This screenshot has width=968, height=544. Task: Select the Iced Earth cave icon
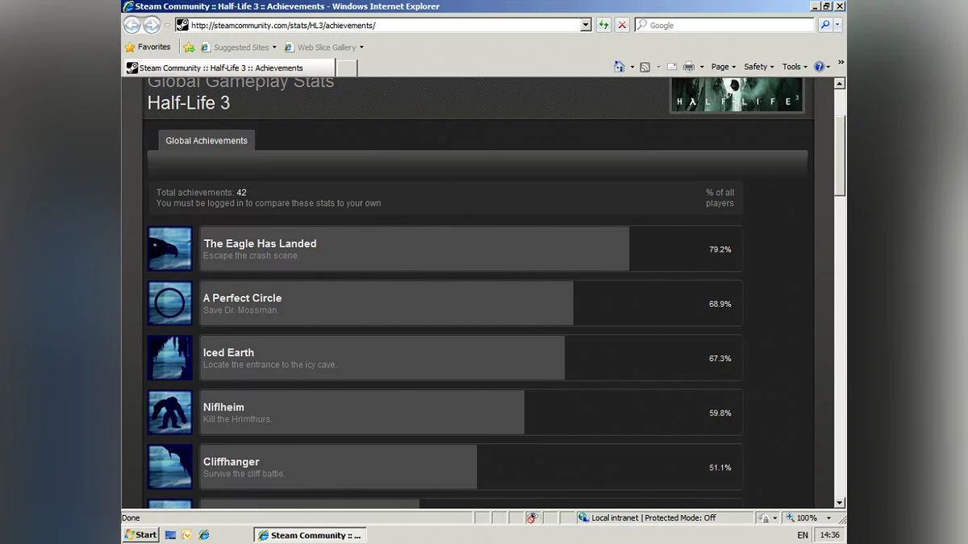pyautogui.click(x=170, y=358)
